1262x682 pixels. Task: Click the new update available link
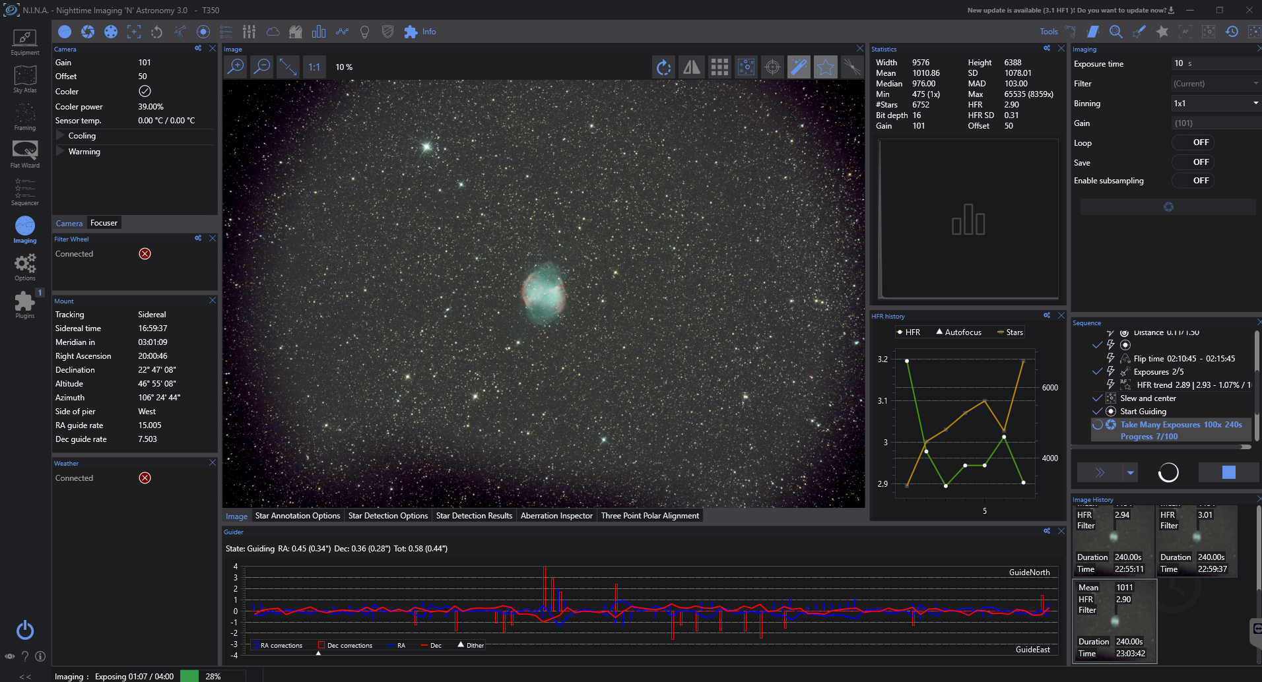1071,11
